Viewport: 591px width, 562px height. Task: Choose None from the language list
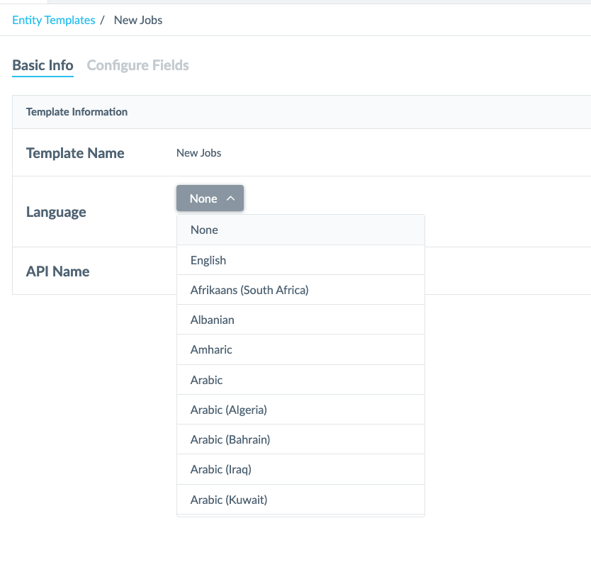click(300, 230)
